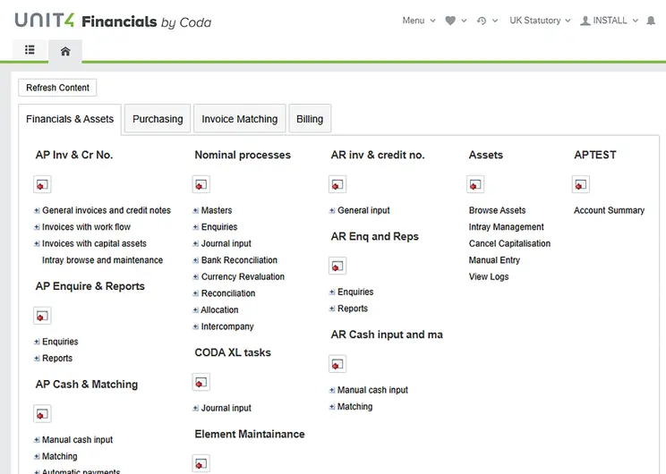
Task: Switch to the Purchasing tab
Action: click(158, 119)
